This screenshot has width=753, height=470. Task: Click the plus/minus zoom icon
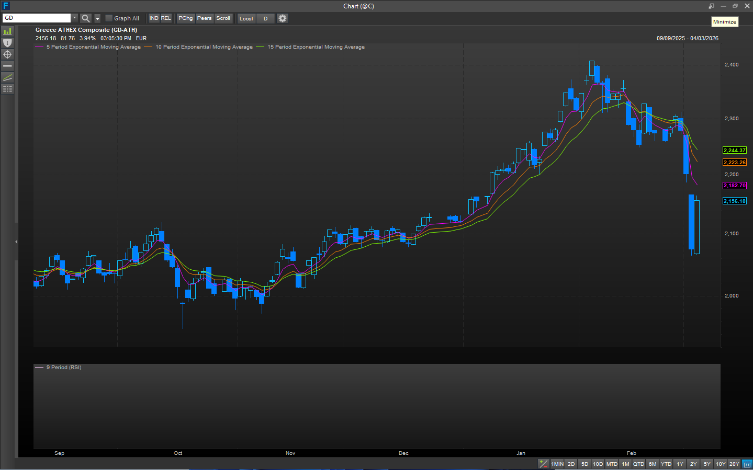pos(544,464)
